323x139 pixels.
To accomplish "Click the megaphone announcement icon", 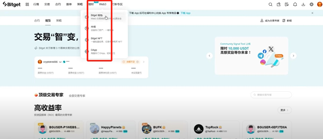I will pos(36,48).
